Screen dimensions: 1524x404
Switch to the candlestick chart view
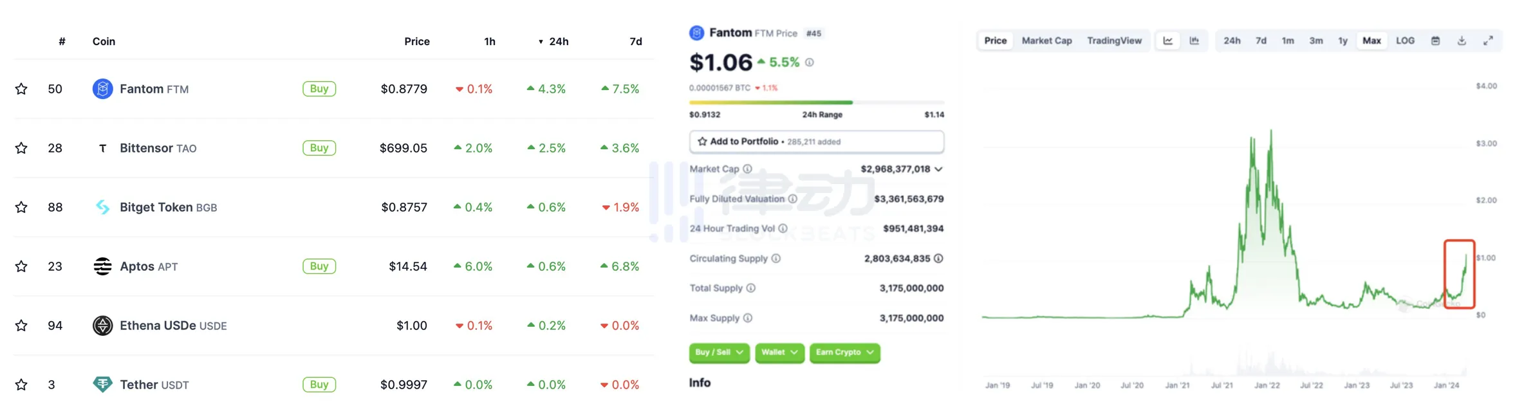pos(1194,41)
